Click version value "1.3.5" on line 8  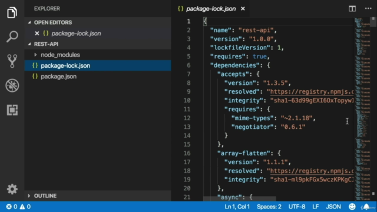(x=275, y=83)
